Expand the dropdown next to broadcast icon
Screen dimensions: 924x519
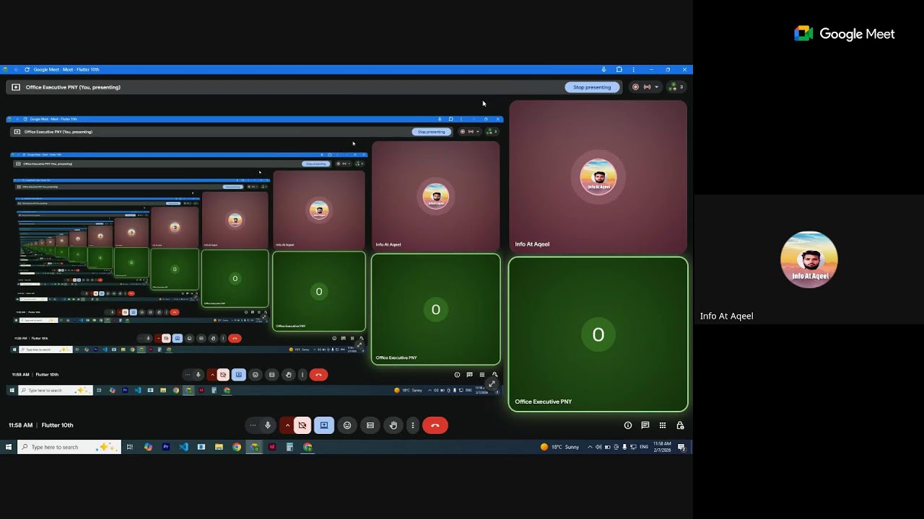click(x=656, y=87)
